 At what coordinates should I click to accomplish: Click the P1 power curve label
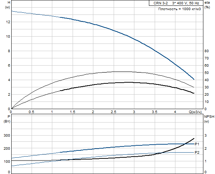(x=197, y=144)
